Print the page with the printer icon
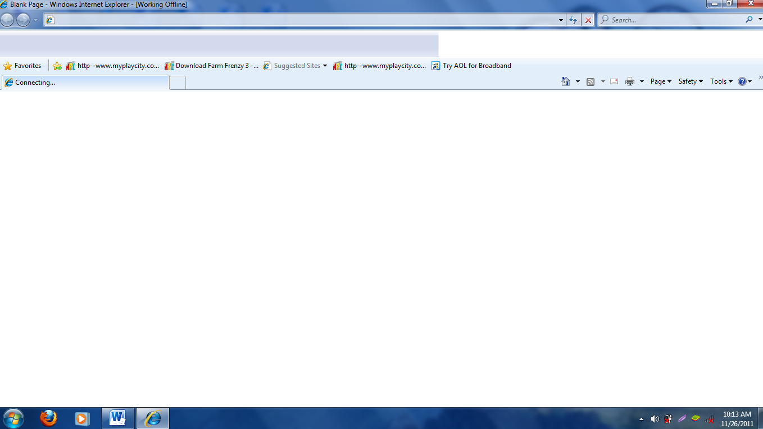 pyautogui.click(x=630, y=81)
